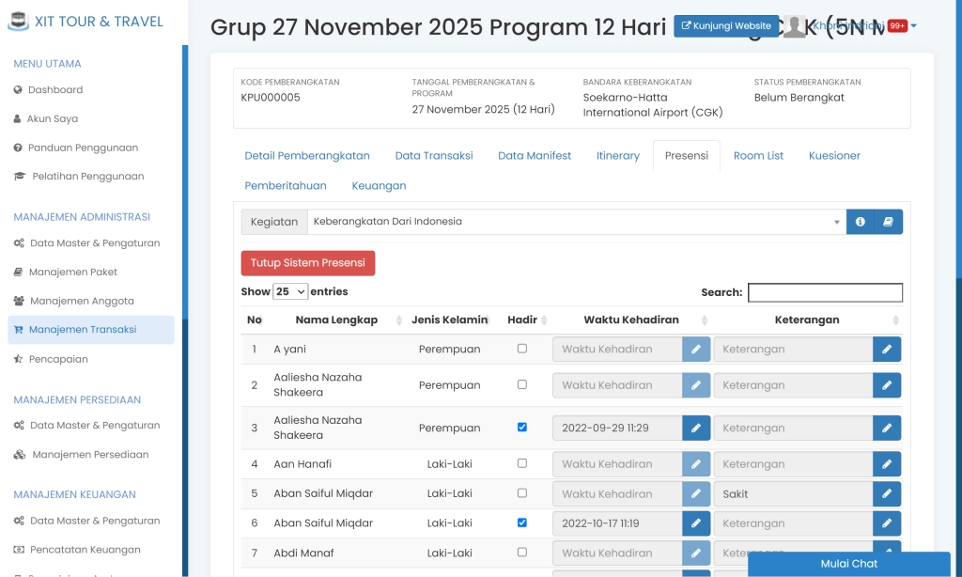Check Hadir box for A yani
This screenshot has height=577, width=962.
point(522,349)
